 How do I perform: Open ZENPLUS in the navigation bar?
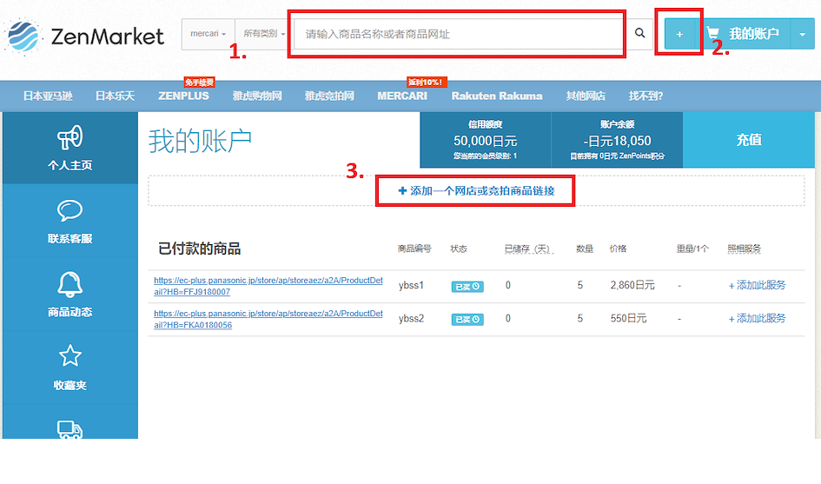pyautogui.click(x=184, y=96)
